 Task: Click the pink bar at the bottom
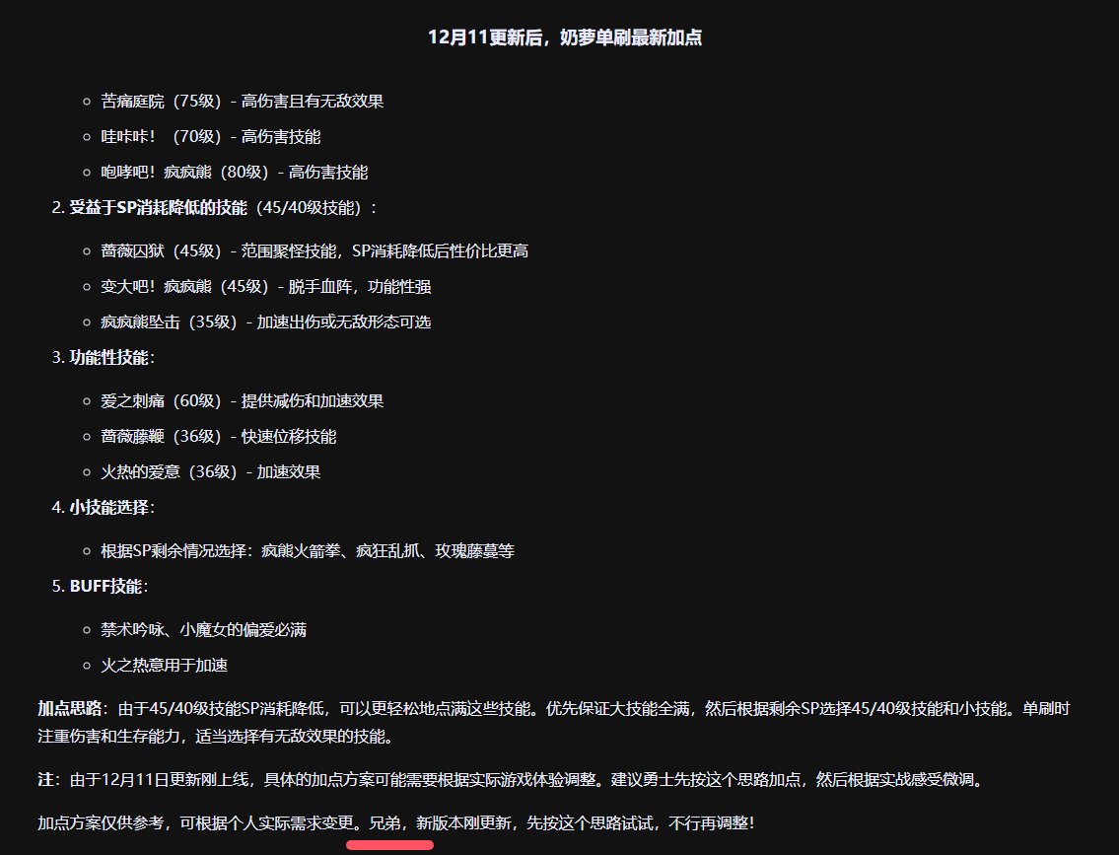click(x=389, y=845)
